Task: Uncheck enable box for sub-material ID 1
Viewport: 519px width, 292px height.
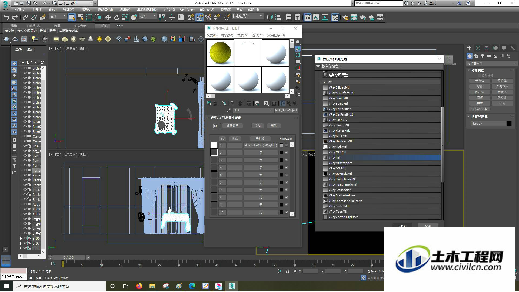Action: click(x=287, y=145)
